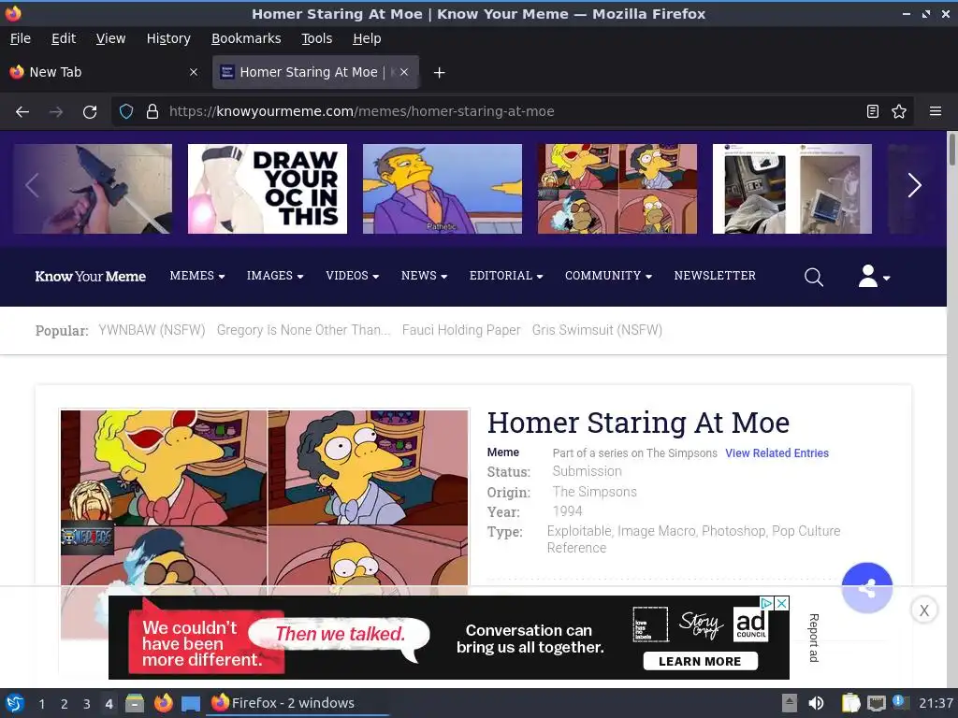This screenshot has width=958, height=718.
Task: Close the ad using its small blue X
Action: coord(781,603)
